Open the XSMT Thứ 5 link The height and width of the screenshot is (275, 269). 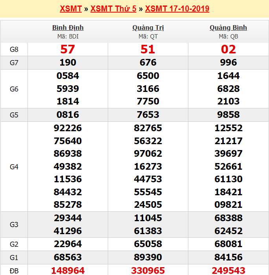(113, 9)
